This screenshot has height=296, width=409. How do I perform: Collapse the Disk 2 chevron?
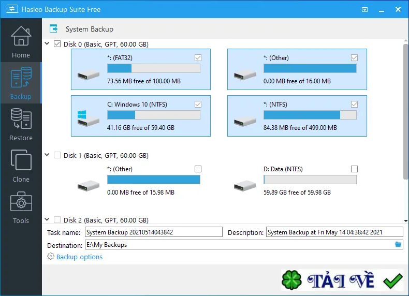[x=47, y=219]
